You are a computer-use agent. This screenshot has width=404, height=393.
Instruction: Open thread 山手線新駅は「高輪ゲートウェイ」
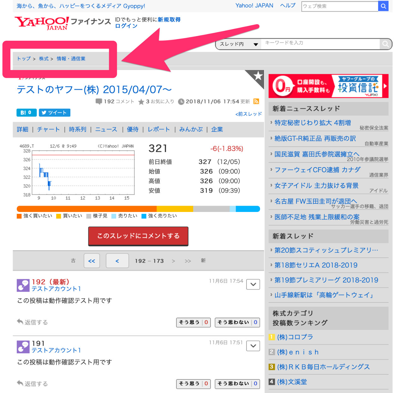324,295
